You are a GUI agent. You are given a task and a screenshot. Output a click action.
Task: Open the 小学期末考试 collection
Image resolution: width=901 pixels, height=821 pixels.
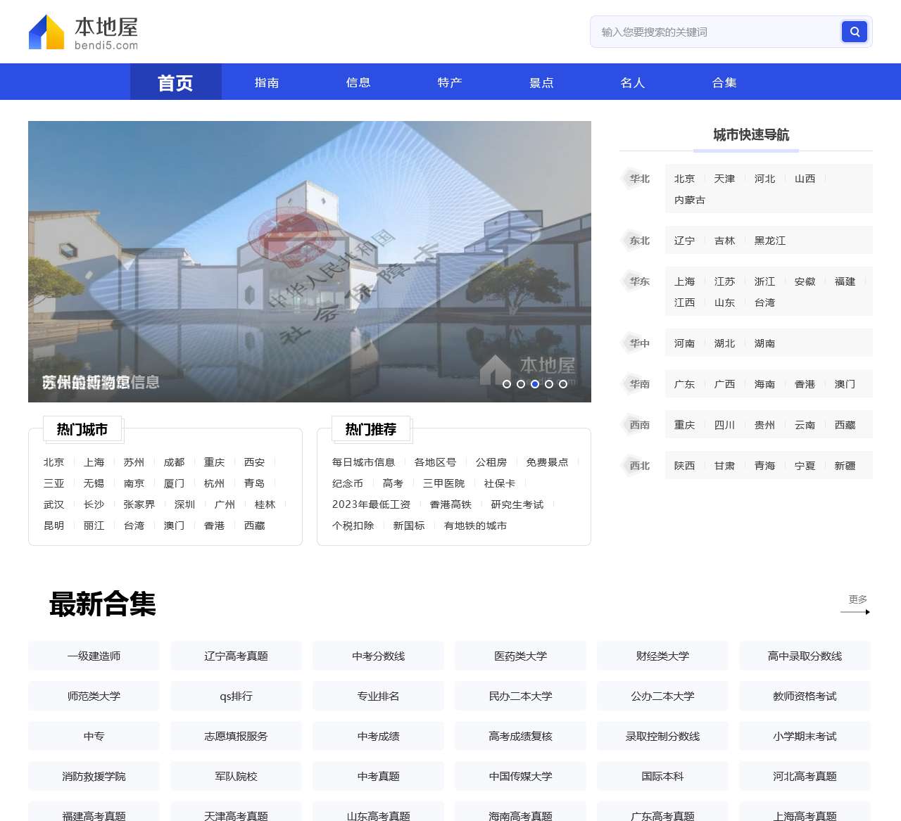click(x=805, y=736)
